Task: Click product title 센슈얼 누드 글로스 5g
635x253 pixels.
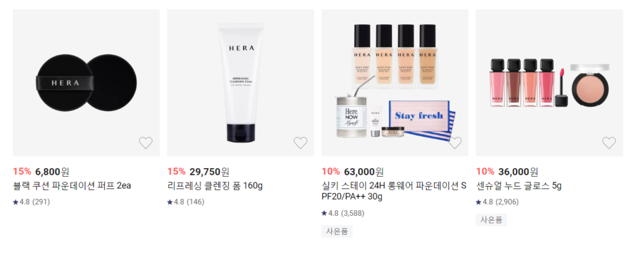Action: (519, 186)
